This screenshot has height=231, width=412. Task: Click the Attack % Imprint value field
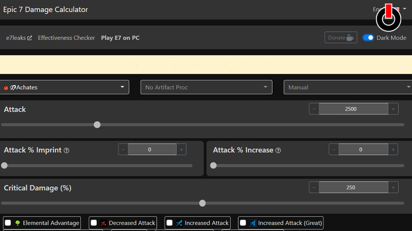click(152, 149)
